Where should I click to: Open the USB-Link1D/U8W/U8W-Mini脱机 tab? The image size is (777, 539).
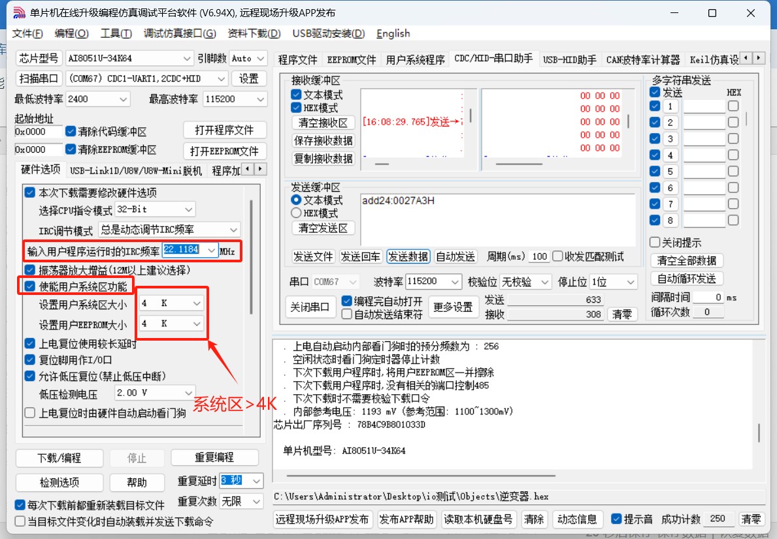136,171
